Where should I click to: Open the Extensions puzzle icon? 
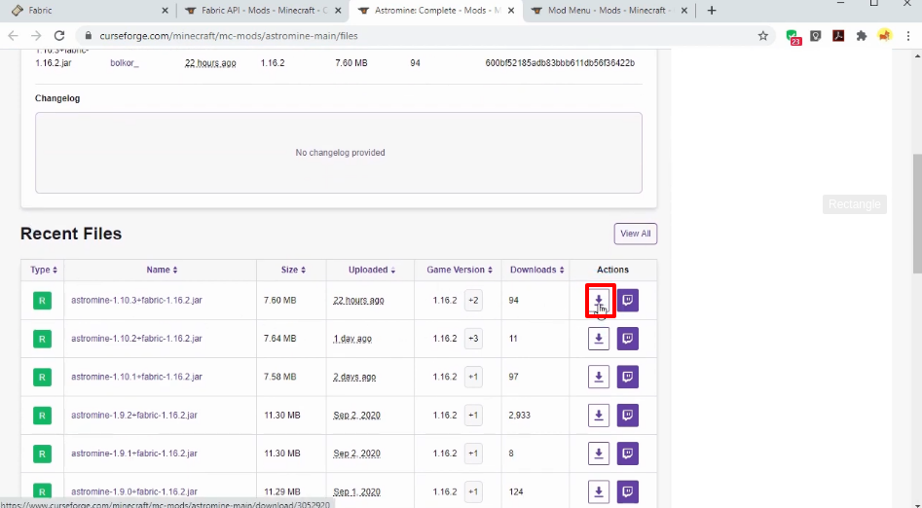(862, 36)
